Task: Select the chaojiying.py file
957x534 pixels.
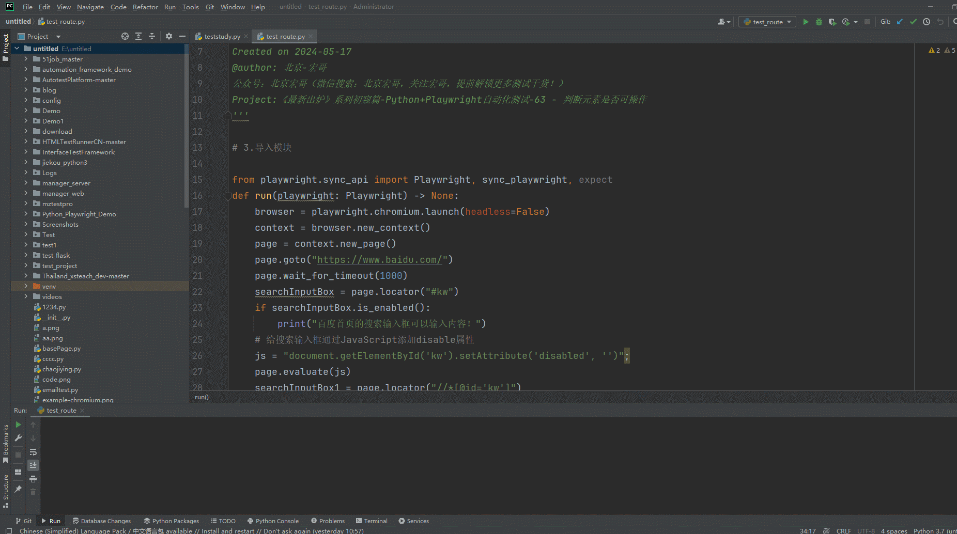Action: coord(61,369)
